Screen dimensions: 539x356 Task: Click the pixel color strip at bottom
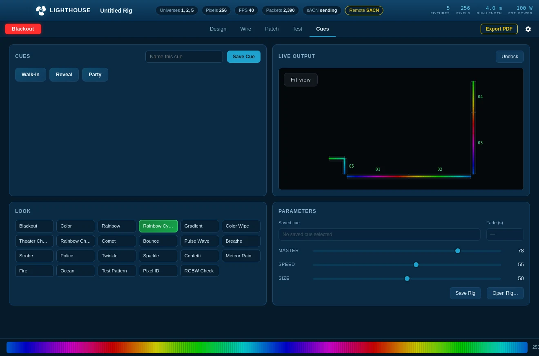(x=267, y=347)
